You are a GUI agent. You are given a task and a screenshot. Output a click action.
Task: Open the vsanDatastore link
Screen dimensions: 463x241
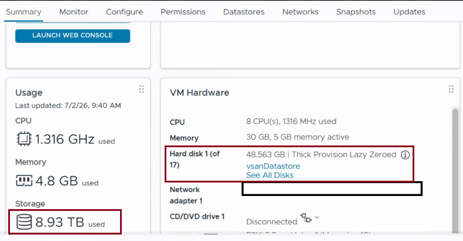pos(273,166)
